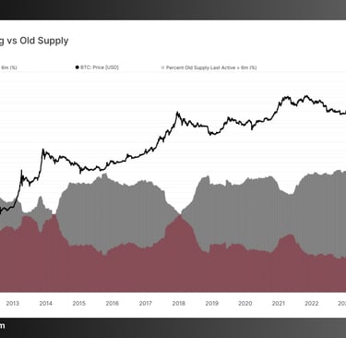Viewport: 346px width, 338px height.
Task: Click the black price line peak near 2018
Action: (177, 113)
